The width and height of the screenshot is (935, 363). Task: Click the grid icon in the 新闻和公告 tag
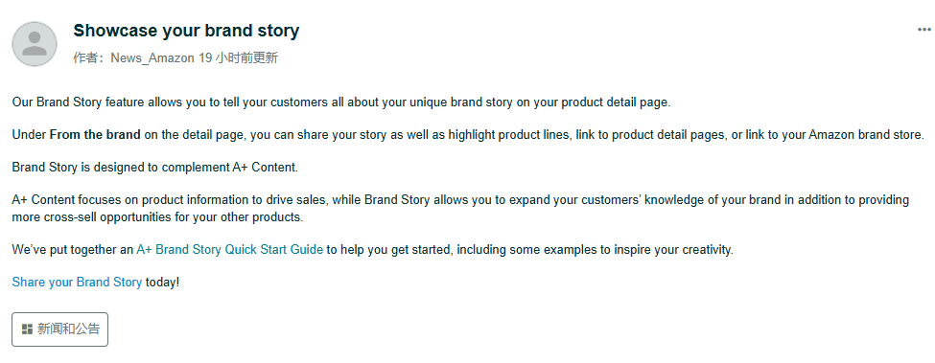pos(26,329)
